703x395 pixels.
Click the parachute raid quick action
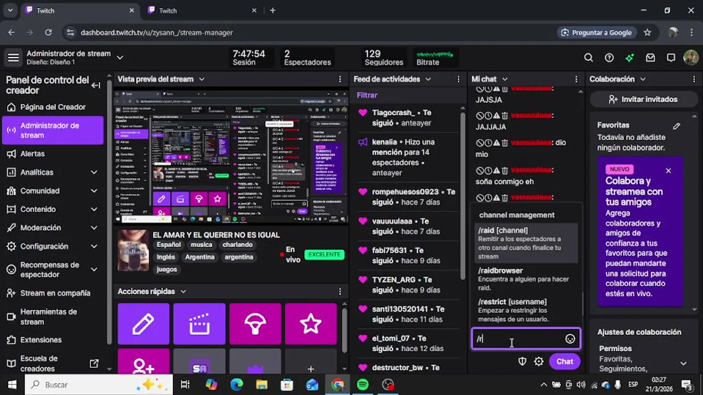[255, 324]
